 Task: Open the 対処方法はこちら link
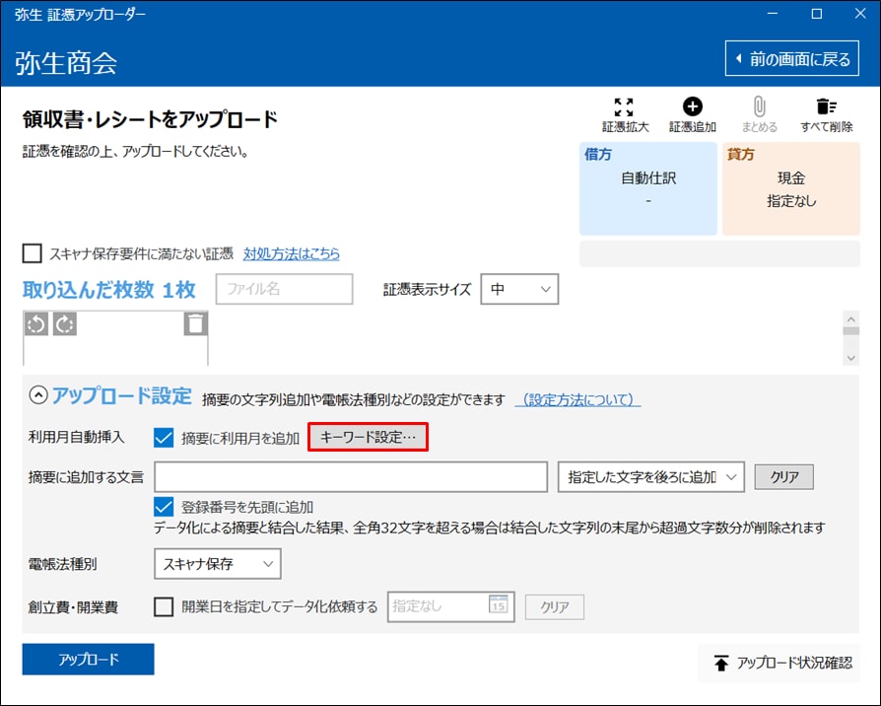[x=292, y=253]
